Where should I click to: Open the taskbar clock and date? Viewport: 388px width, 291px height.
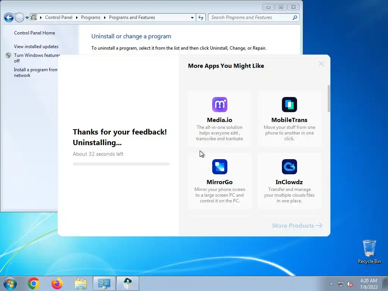[369, 284]
